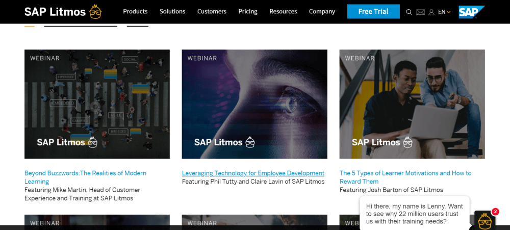The image size is (510, 230).
Task: Click the SAP logo in the header
Action: 471,12
